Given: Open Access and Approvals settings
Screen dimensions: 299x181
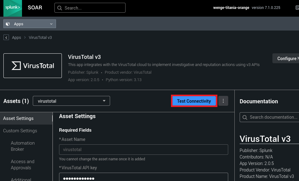Looking at the screenshot, I should pos(23,165).
